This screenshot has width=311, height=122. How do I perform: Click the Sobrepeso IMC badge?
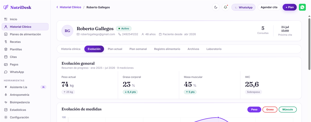click(253, 92)
